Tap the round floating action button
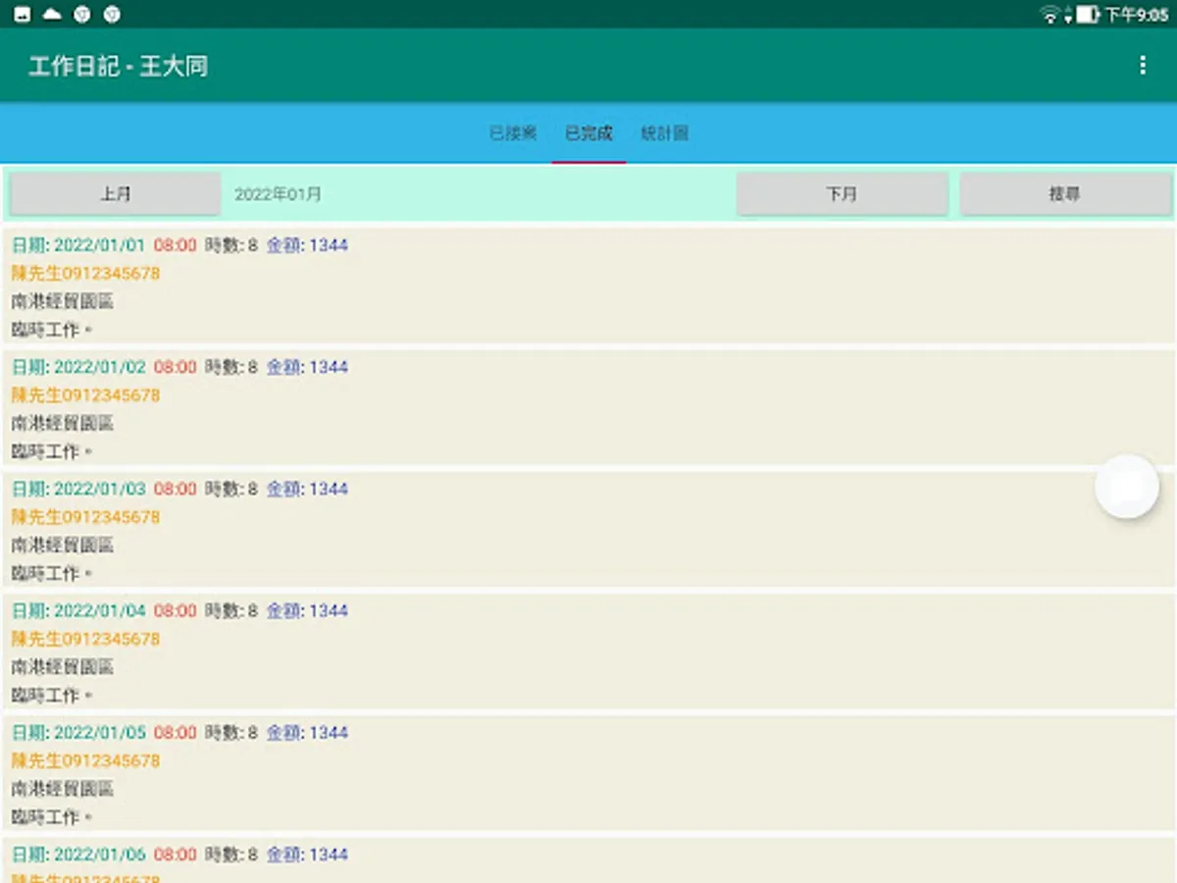Screen dimensions: 1177x883 (x=1127, y=487)
